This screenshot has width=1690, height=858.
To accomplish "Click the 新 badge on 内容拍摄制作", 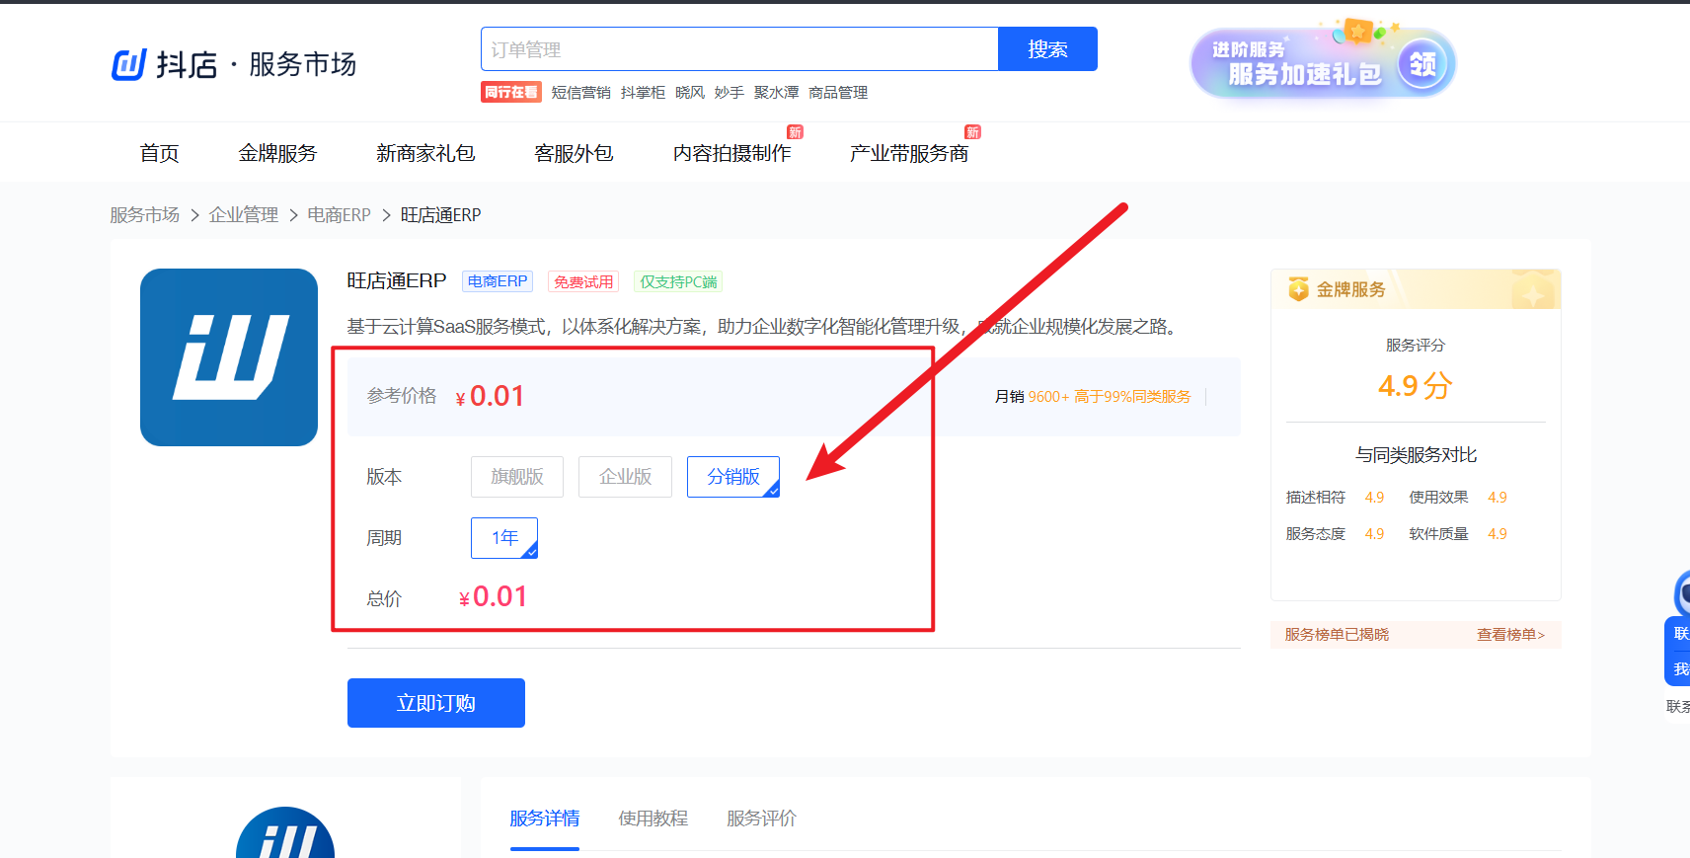I will [x=795, y=132].
